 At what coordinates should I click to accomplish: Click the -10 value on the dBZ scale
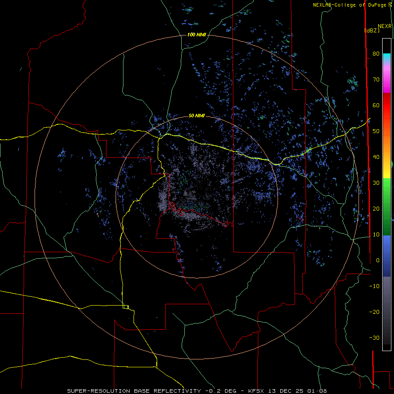[x=374, y=286]
